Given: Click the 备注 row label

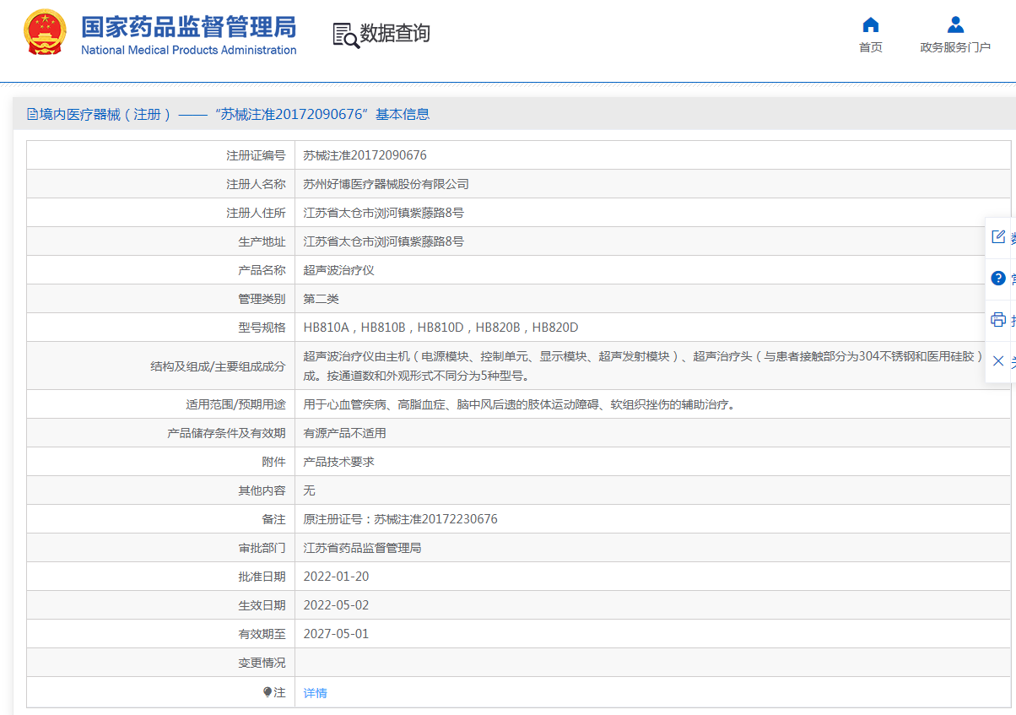Looking at the screenshot, I should click(x=273, y=519).
